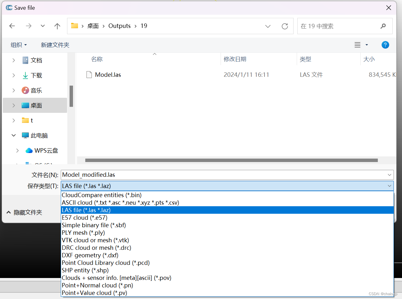Image resolution: width=402 pixels, height=299 pixels.
Task: Navigate up to the parent folder
Action: [x=57, y=26]
